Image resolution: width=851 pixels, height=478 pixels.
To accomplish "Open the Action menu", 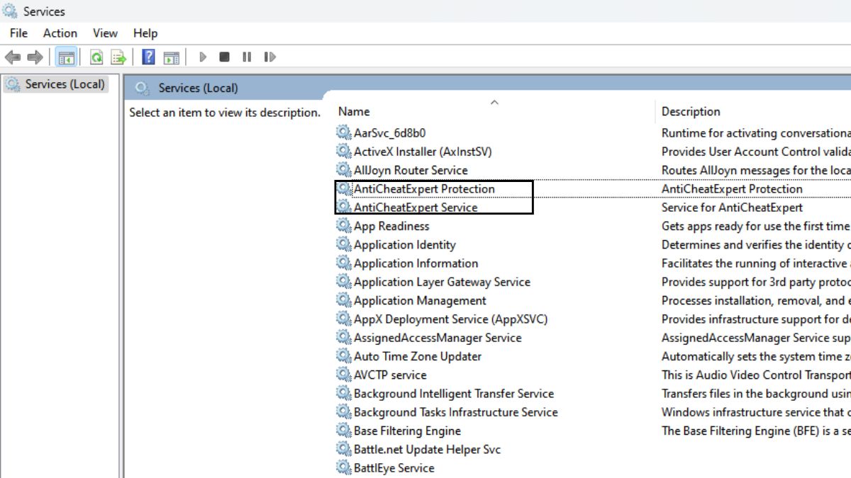I will pyautogui.click(x=60, y=33).
